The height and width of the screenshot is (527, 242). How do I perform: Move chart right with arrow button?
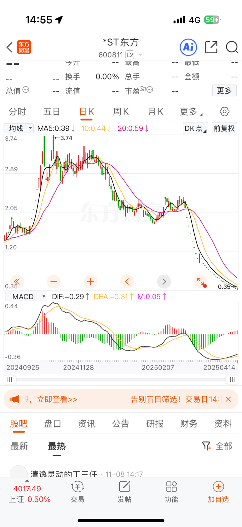click(164, 281)
